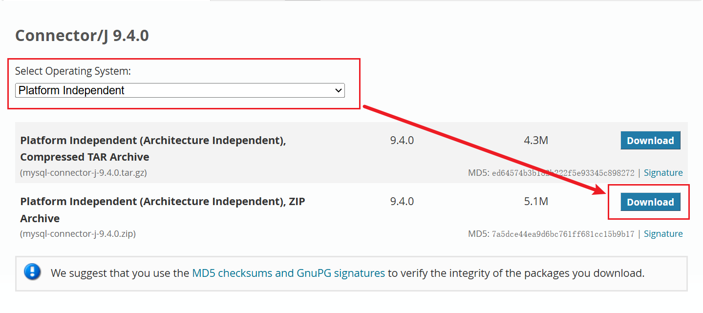Viewport: 703px width, 313px height.
Task: Click the chevron arrow of Platform Independent combo box
Action: click(337, 90)
